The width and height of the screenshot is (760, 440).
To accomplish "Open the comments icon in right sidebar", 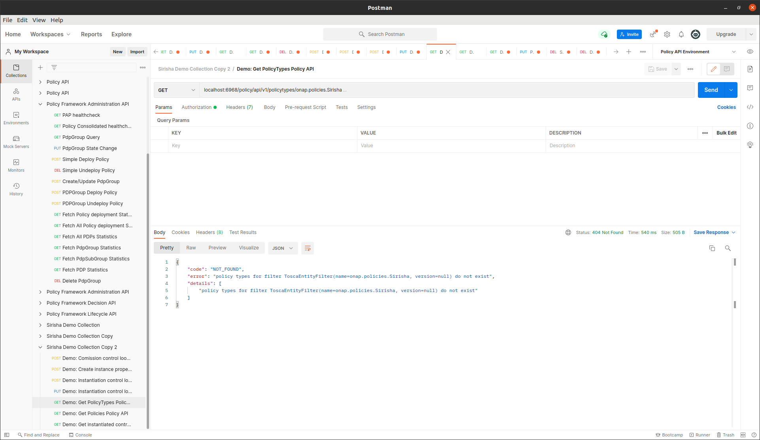I will [x=750, y=88].
